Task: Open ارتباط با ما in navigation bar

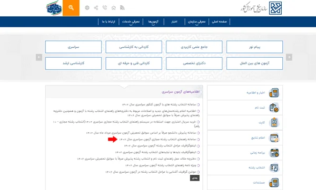Action: (x=108, y=22)
